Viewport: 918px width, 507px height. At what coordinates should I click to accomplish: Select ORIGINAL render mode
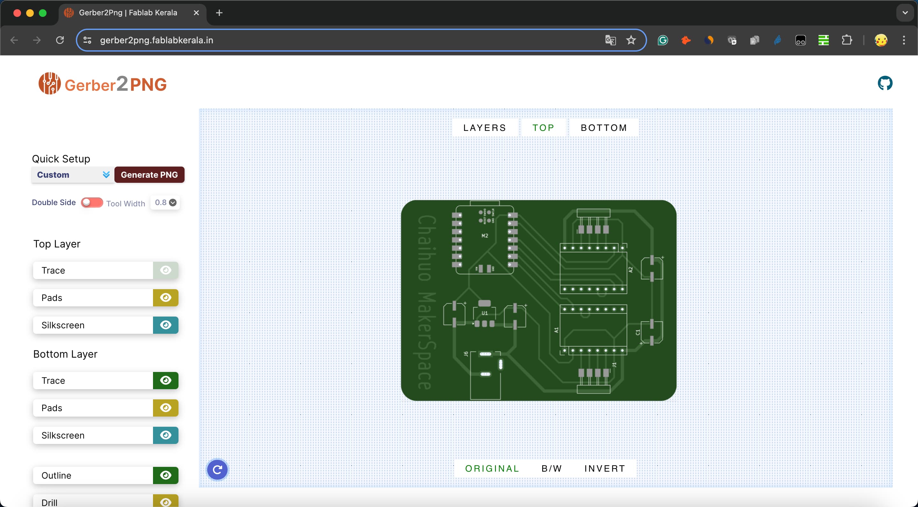click(492, 468)
